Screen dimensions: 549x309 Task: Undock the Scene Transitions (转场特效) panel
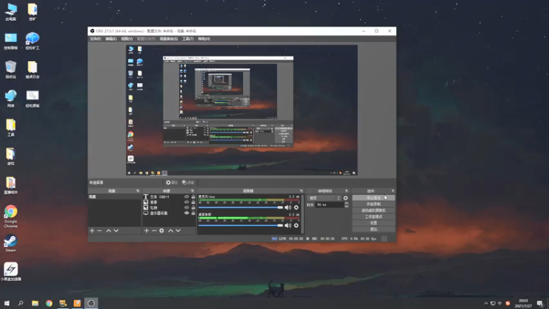[x=347, y=191]
